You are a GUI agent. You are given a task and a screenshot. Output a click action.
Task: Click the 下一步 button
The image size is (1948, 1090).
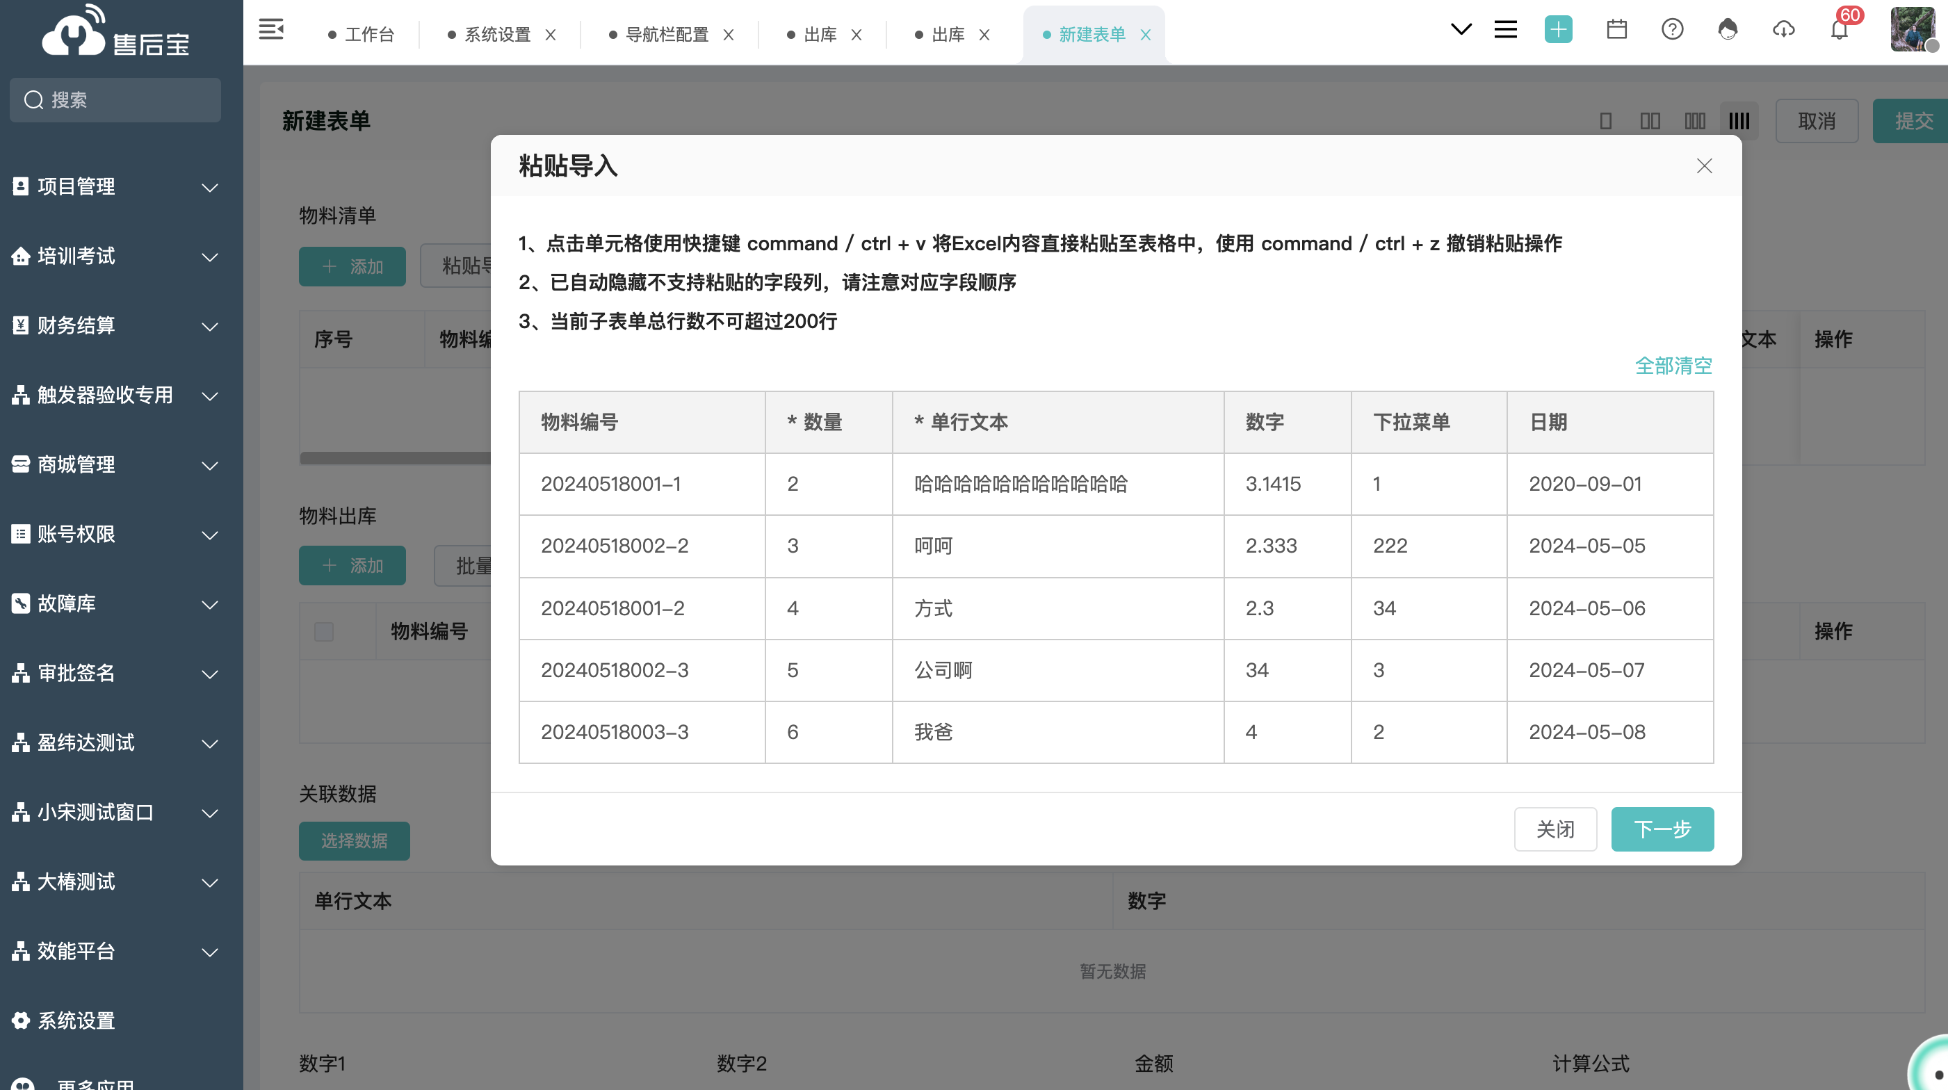[x=1662, y=829]
